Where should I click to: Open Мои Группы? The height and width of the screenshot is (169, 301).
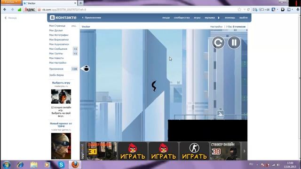(x=56, y=54)
